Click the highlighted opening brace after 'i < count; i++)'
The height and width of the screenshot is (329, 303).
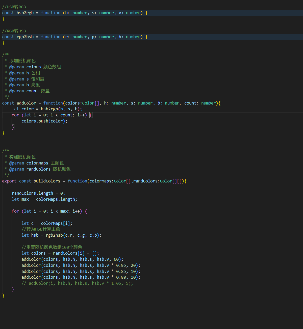[91, 115]
